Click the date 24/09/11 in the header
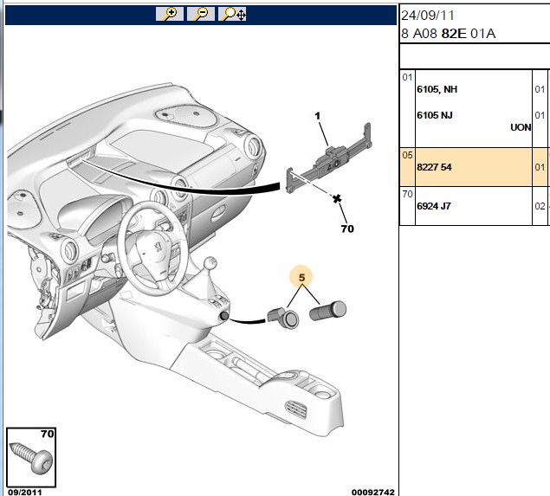 [x=428, y=16]
